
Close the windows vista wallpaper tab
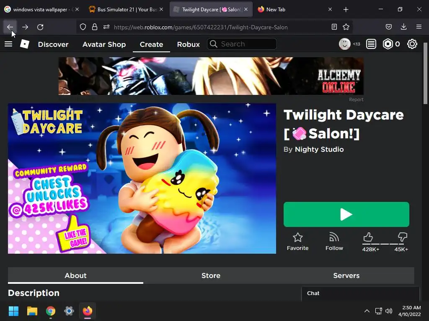click(x=77, y=9)
